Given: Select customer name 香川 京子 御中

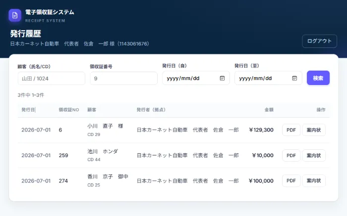Looking at the screenshot, I should coord(108,176).
